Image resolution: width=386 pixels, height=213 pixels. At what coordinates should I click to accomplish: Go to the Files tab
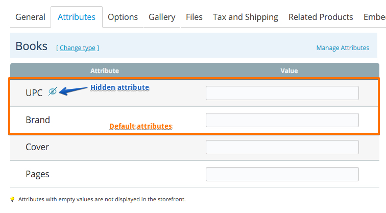pyautogui.click(x=194, y=17)
